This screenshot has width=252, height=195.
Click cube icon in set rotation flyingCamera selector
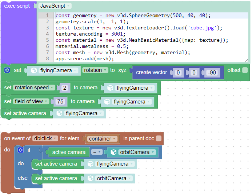[34, 70]
